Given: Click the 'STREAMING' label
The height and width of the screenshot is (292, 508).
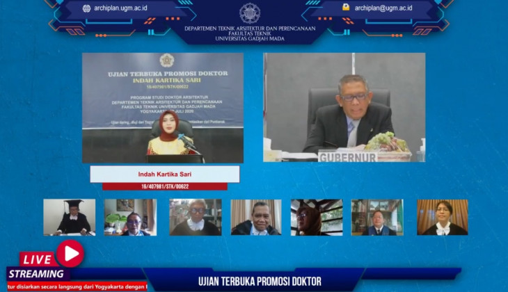Looking at the screenshot, I should click(36, 274).
